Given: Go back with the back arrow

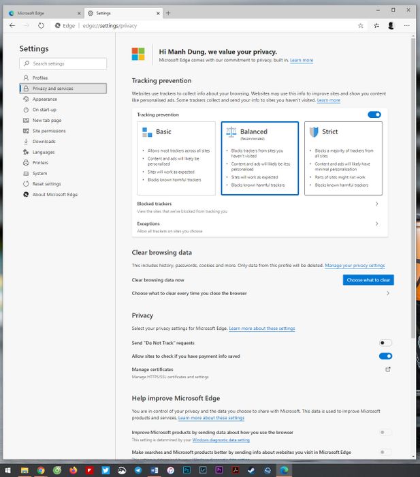Looking at the screenshot, I should 12,26.
